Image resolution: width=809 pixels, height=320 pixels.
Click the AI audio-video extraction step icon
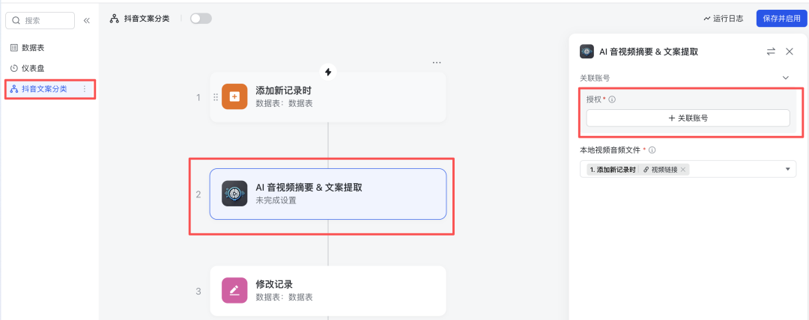234,194
